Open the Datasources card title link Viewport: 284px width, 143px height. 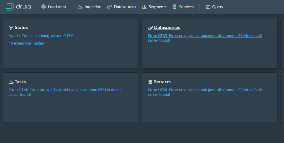167,28
